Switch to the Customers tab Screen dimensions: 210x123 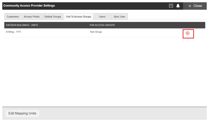(x=13, y=17)
